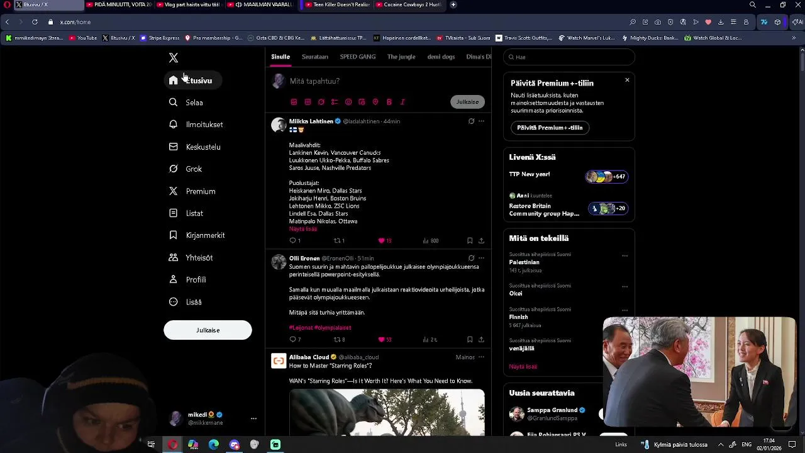This screenshot has height=453, width=805.
Task: Click Näytä lisää in Lahtinen's post
Action: point(303,229)
